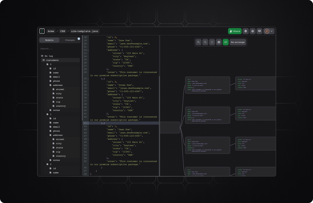Click the Search input in sidebar
Viewport: 313px width, 203px height.
tap(59, 49)
